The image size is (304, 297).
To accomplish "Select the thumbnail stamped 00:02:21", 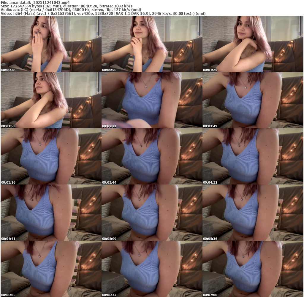I will (x=152, y=100).
